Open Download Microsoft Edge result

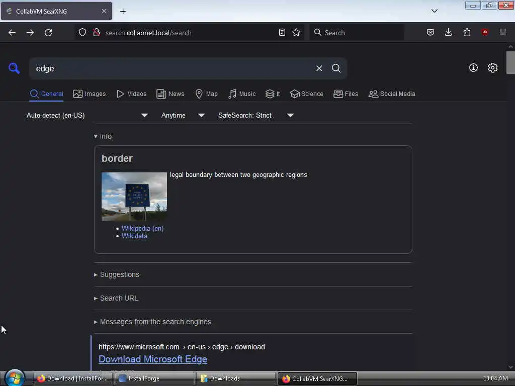pyautogui.click(x=153, y=359)
